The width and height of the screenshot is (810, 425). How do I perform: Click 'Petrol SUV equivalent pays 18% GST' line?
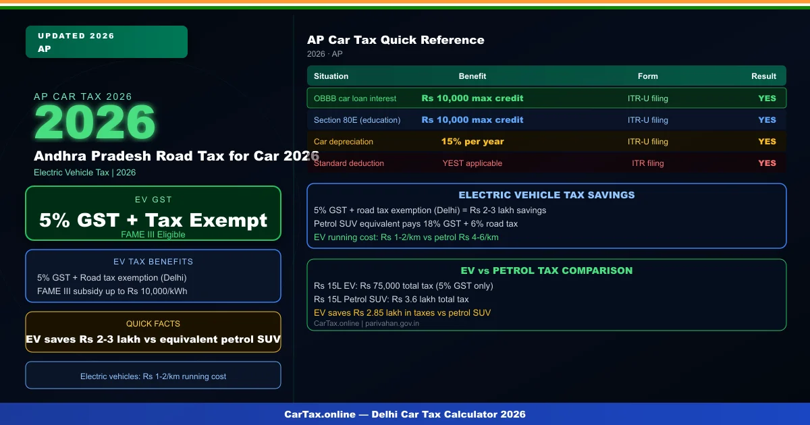[x=416, y=224]
